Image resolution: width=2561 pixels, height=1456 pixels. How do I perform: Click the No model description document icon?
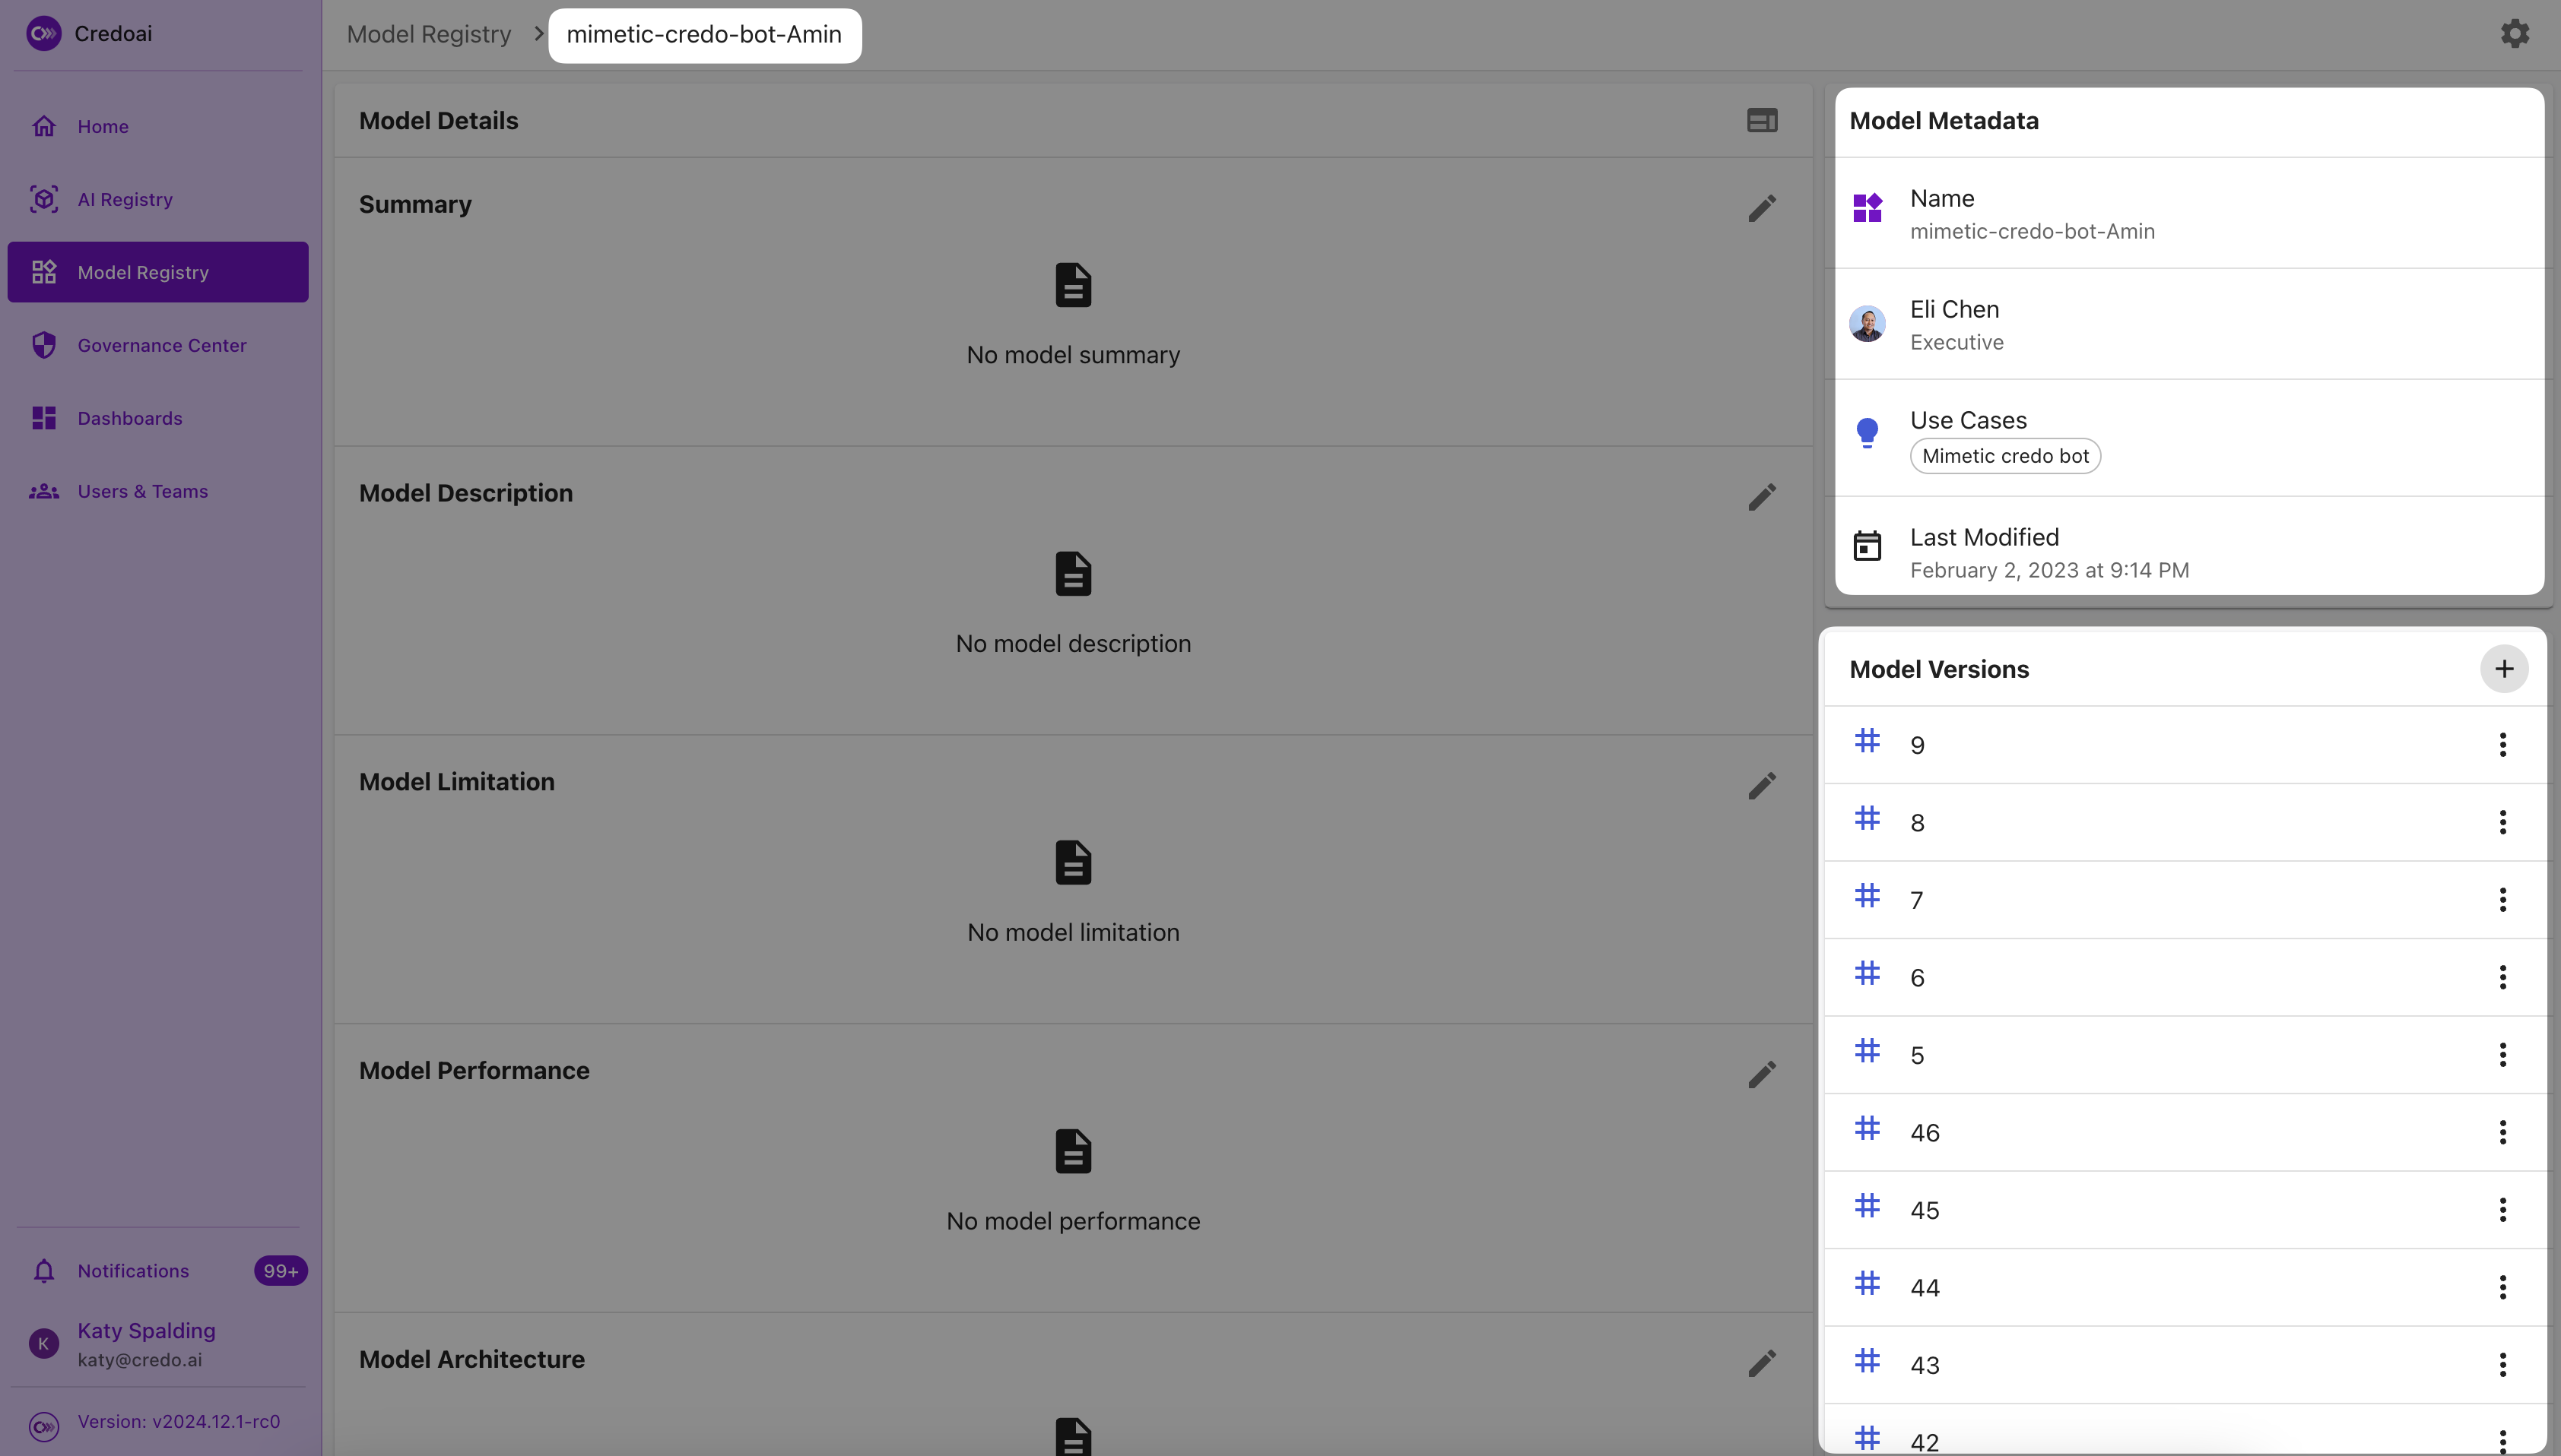click(1074, 574)
